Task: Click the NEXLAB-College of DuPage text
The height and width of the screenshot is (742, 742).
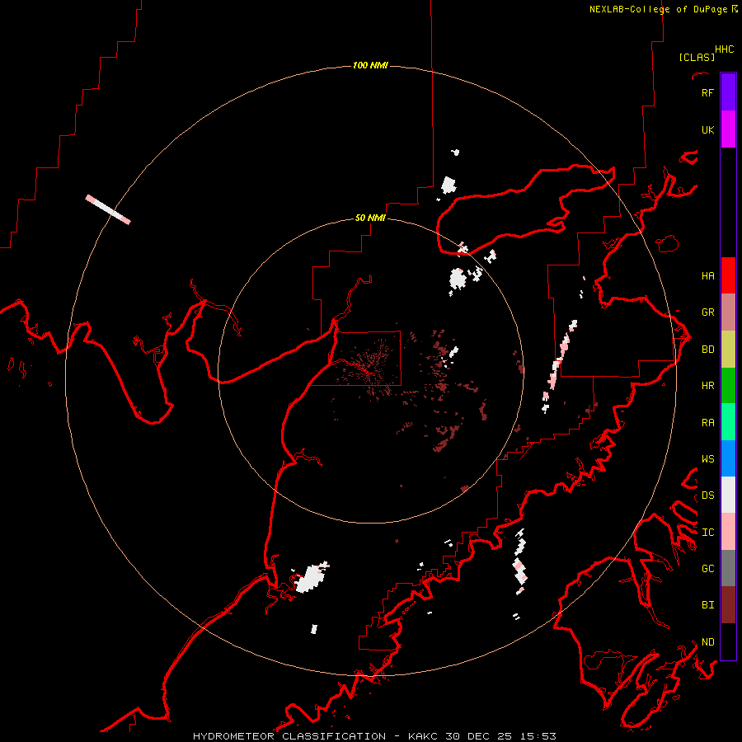Action: 658,9
